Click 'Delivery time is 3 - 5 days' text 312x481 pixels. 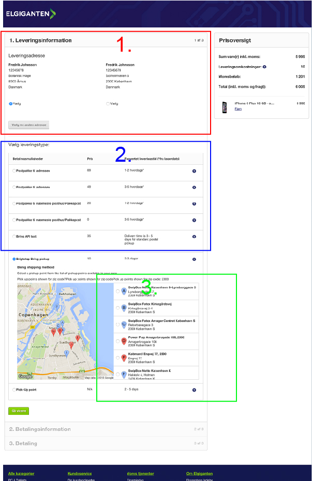[x=141, y=240]
